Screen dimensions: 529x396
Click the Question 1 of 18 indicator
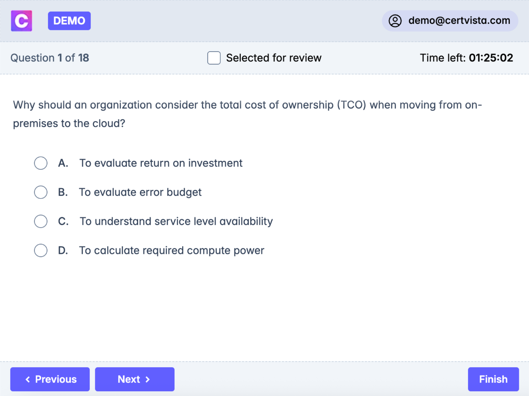click(x=50, y=58)
